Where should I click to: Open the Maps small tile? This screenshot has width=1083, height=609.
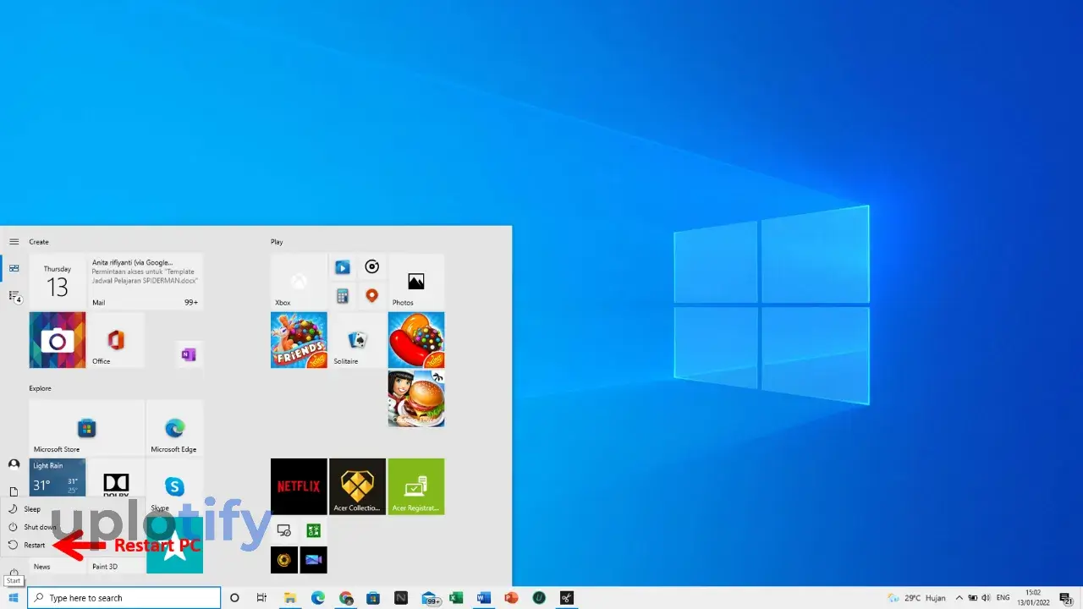click(x=371, y=296)
